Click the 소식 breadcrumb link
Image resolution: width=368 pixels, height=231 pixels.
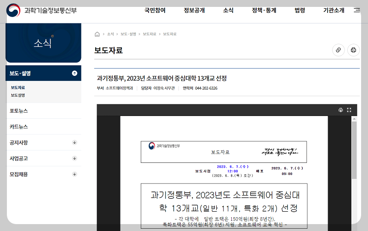(110, 34)
